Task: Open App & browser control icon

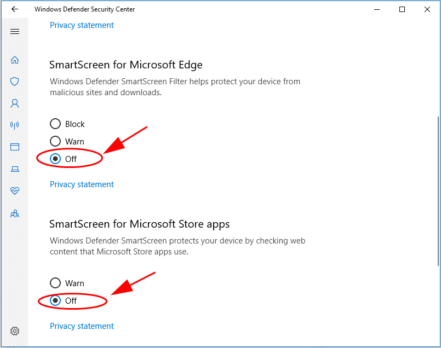Action: point(15,147)
